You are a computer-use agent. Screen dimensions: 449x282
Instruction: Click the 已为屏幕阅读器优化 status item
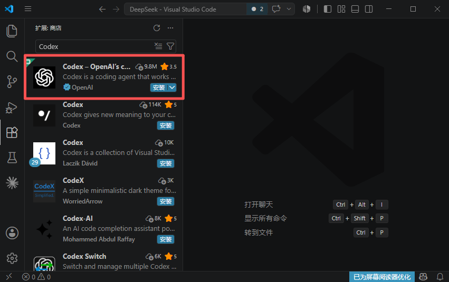[x=381, y=277]
